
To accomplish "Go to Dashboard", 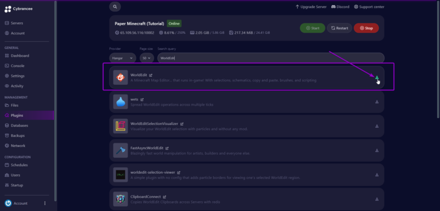I will [x=17, y=56].
